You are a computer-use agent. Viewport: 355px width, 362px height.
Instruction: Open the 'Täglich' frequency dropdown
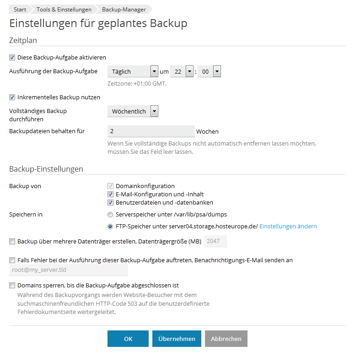point(133,71)
